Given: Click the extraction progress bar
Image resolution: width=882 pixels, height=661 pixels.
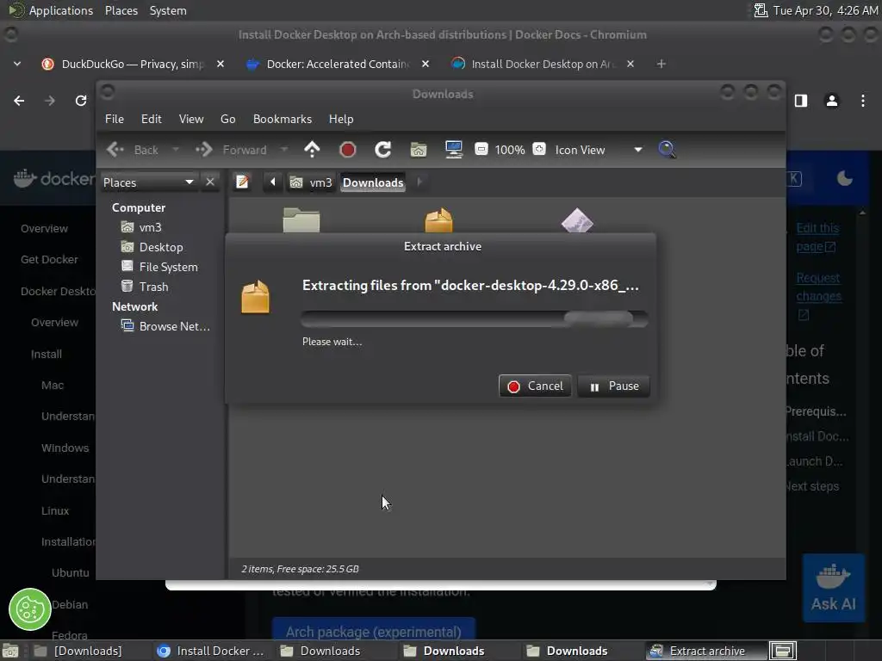Looking at the screenshot, I should pos(475,318).
